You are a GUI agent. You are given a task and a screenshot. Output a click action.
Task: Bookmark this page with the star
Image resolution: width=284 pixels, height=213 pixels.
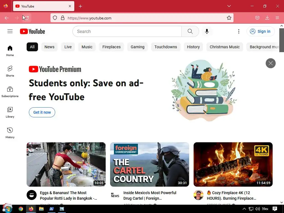(229, 18)
